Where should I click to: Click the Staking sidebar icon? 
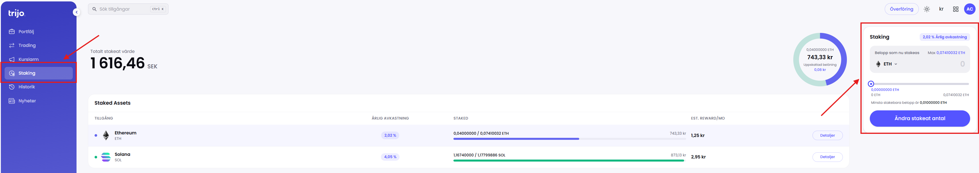(x=12, y=73)
